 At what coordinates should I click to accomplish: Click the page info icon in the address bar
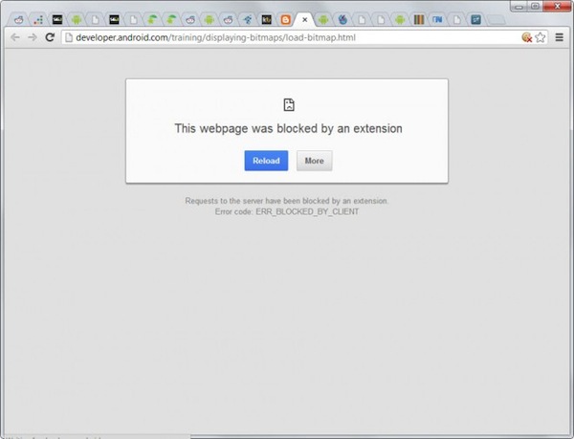69,37
